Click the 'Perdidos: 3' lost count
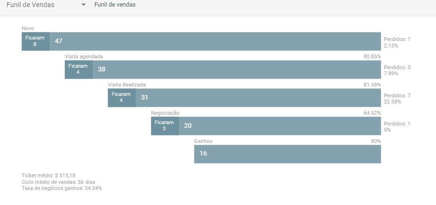436x205 pixels. tap(397, 67)
